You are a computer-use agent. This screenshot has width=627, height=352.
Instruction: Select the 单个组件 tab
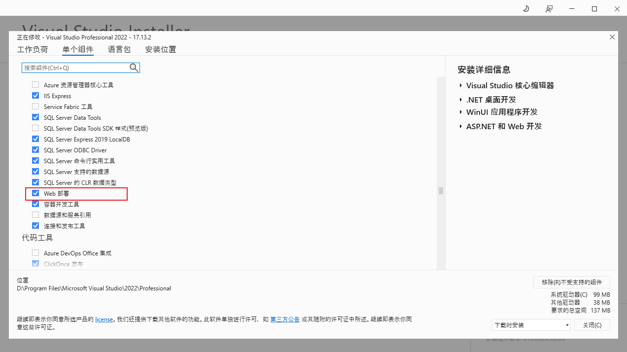click(78, 49)
